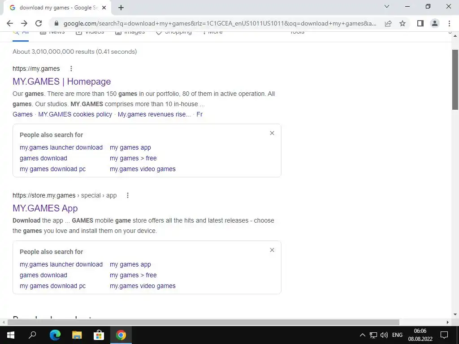Click the https://my.games URL text
This screenshot has height=344, width=459.
click(36, 69)
